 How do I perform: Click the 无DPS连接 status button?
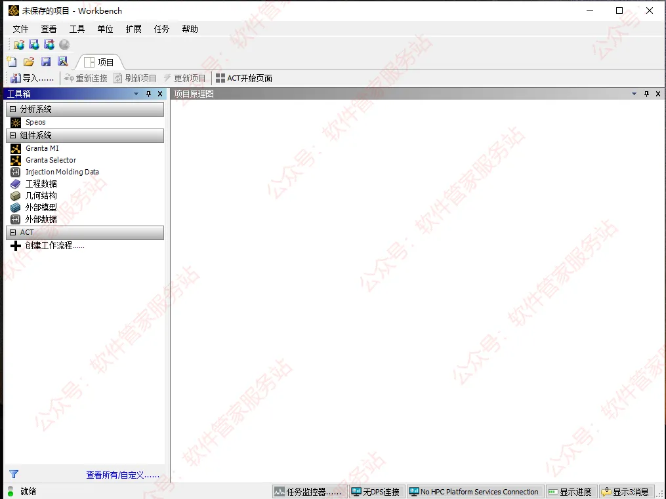377,492
